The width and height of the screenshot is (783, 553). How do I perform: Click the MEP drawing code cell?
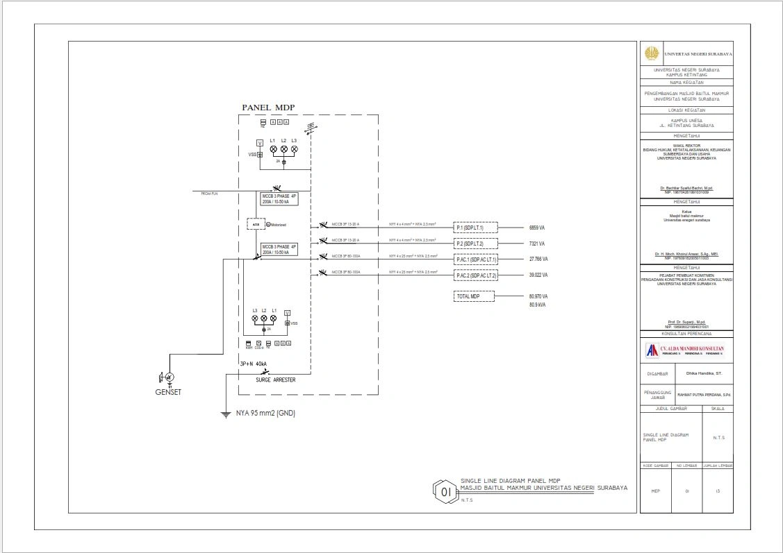(x=654, y=491)
